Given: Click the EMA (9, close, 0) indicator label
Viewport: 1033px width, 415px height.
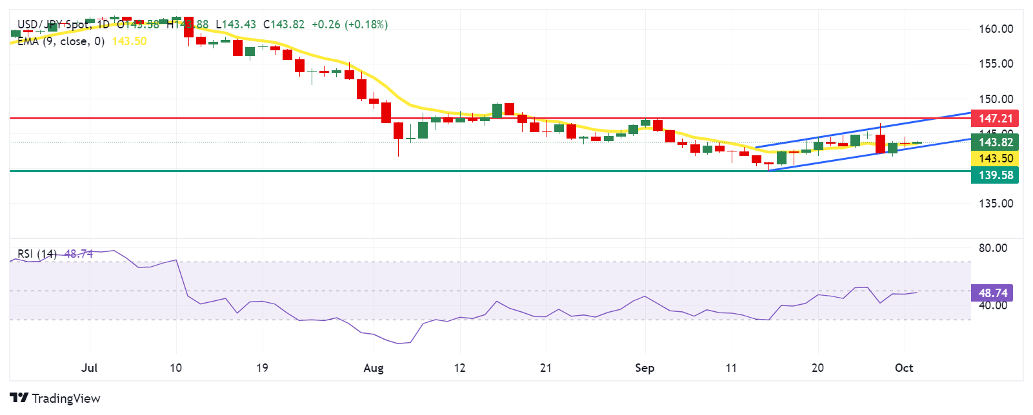Looking at the screenshot, I should pos(61,41).
